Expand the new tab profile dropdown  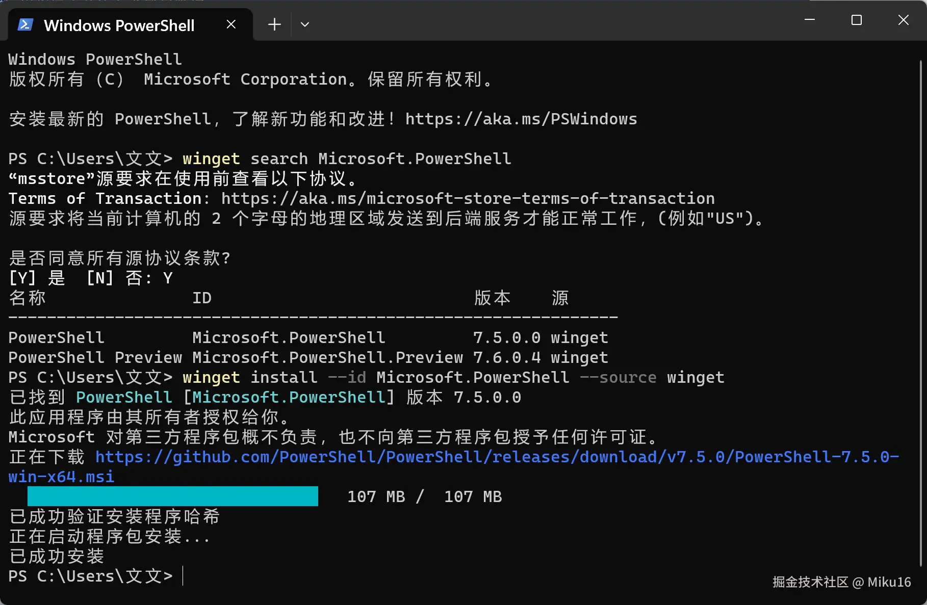pyautogui.click(x=305, y=24)
